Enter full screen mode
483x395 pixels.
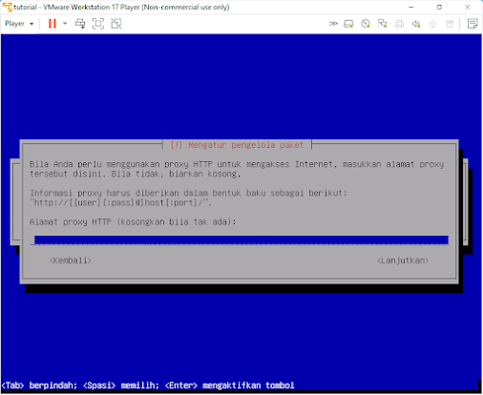pos(98,24)
